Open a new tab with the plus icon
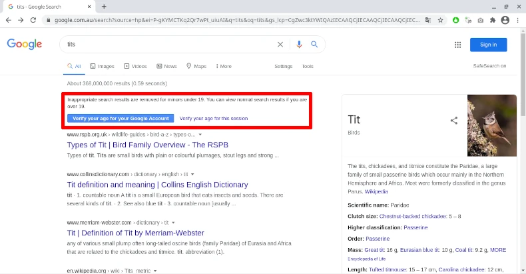The width and height of the screenshot is (526, 274). (104, 7)
